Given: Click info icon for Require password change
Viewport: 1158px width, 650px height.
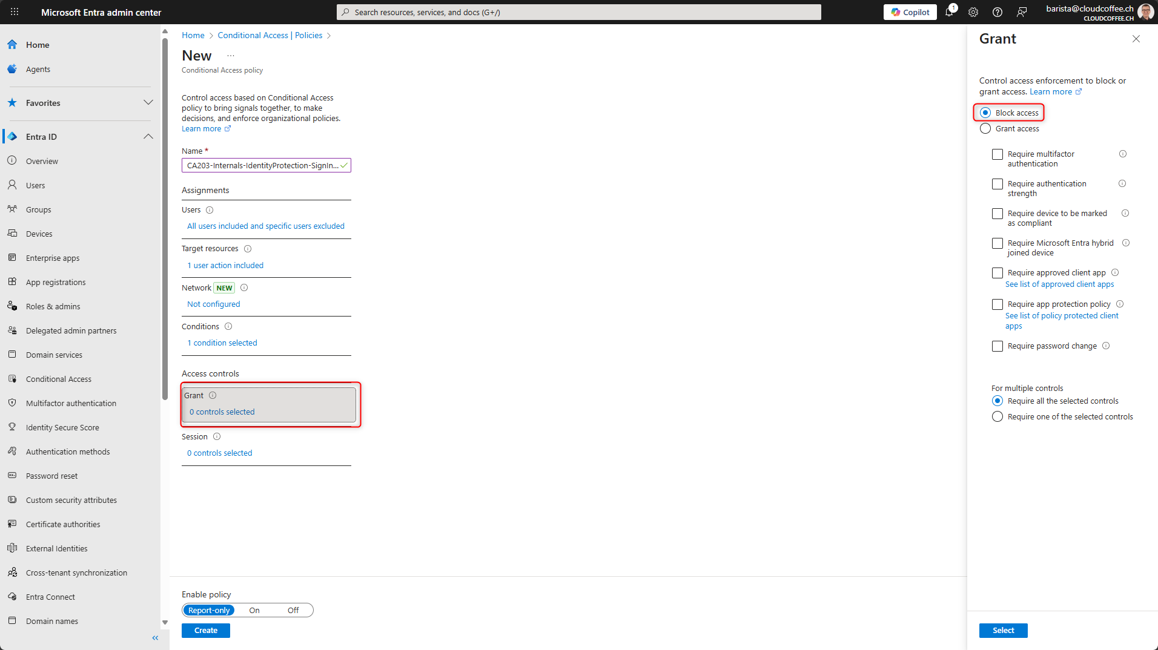Looking at the screenshot, I should [1106, 346].
